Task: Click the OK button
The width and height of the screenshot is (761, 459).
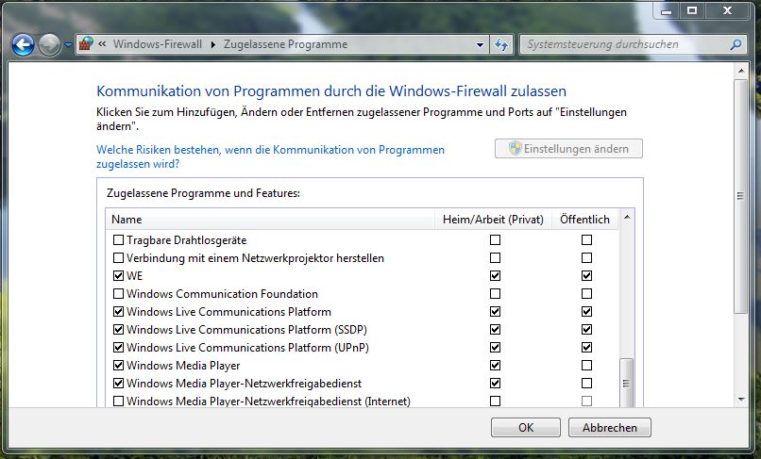Action: [x=526, y=428]
